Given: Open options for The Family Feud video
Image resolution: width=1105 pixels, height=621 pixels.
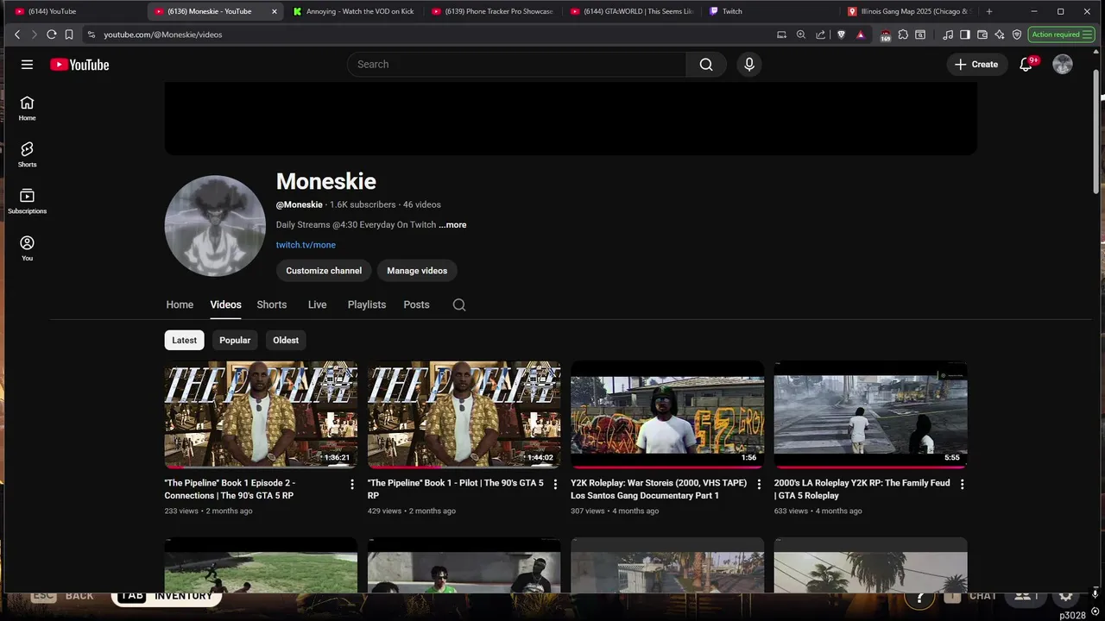Looking at the screenshot, I should click(x=962, y=485).
